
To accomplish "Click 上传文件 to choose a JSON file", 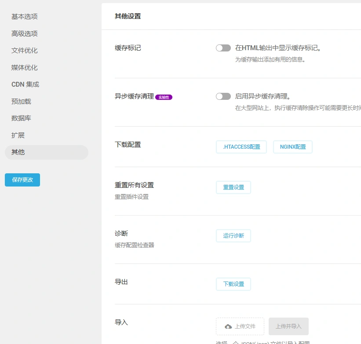I will [240, 326].
